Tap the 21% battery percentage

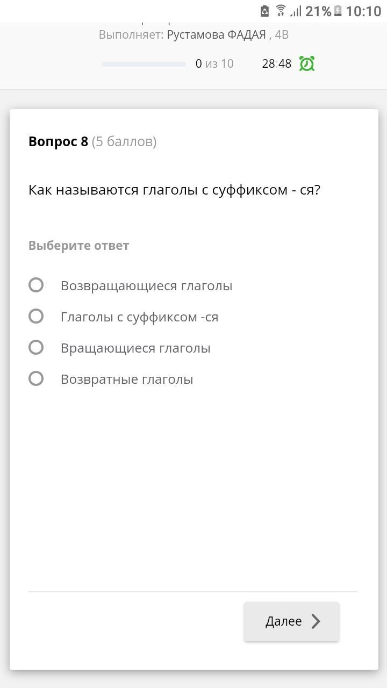318,11
